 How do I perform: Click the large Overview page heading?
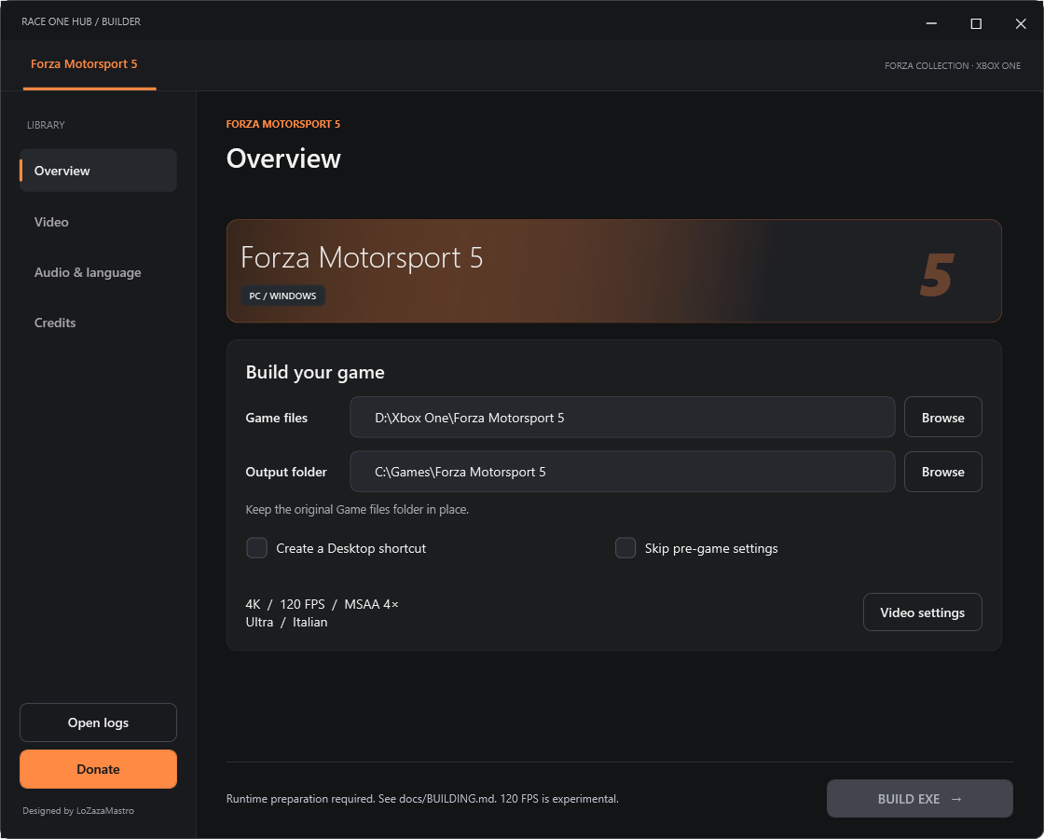tap(283, 158)
